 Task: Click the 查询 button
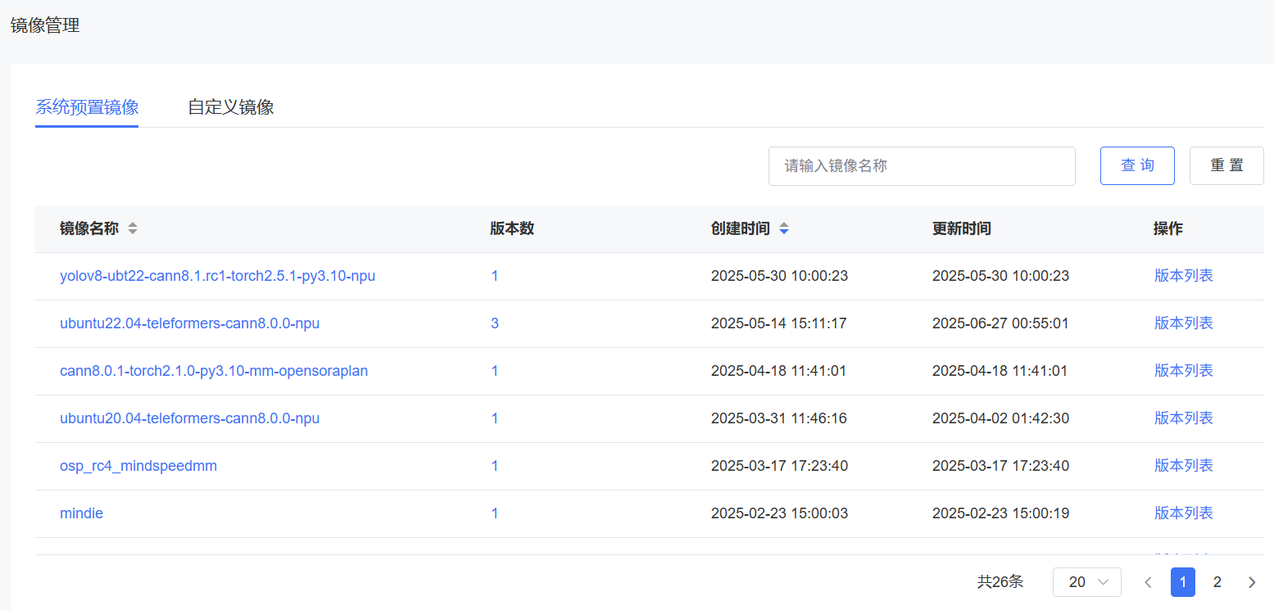(1137, 166)
